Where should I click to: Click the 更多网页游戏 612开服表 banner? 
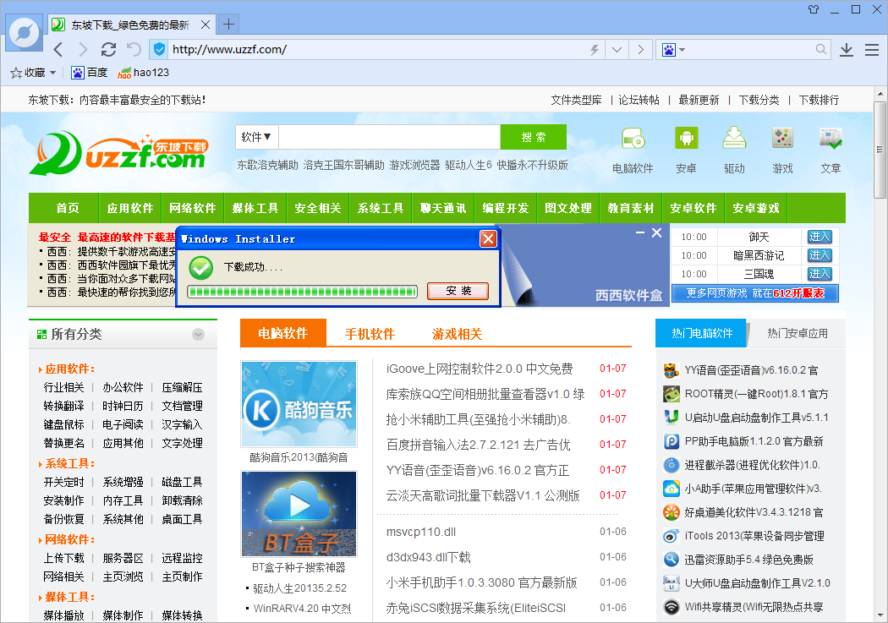tap(755, 293)
